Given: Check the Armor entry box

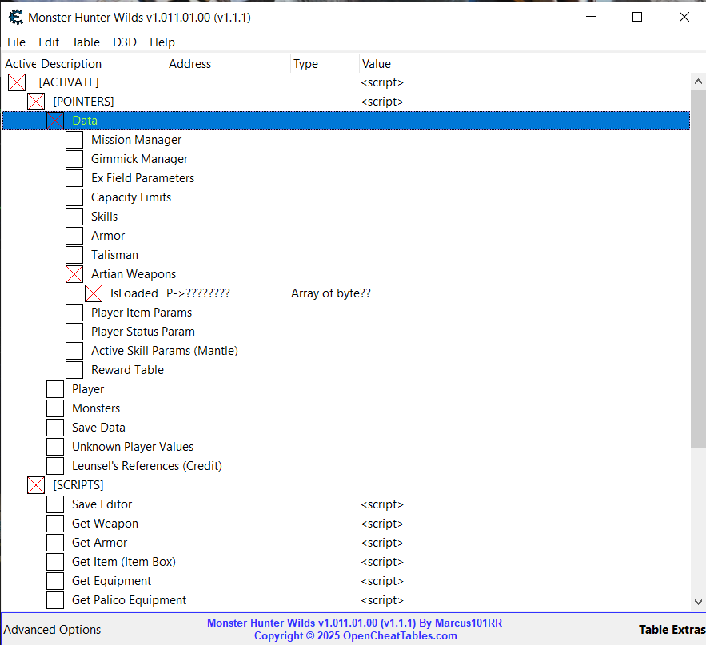Looking at the screenshot, I should 74,236.
